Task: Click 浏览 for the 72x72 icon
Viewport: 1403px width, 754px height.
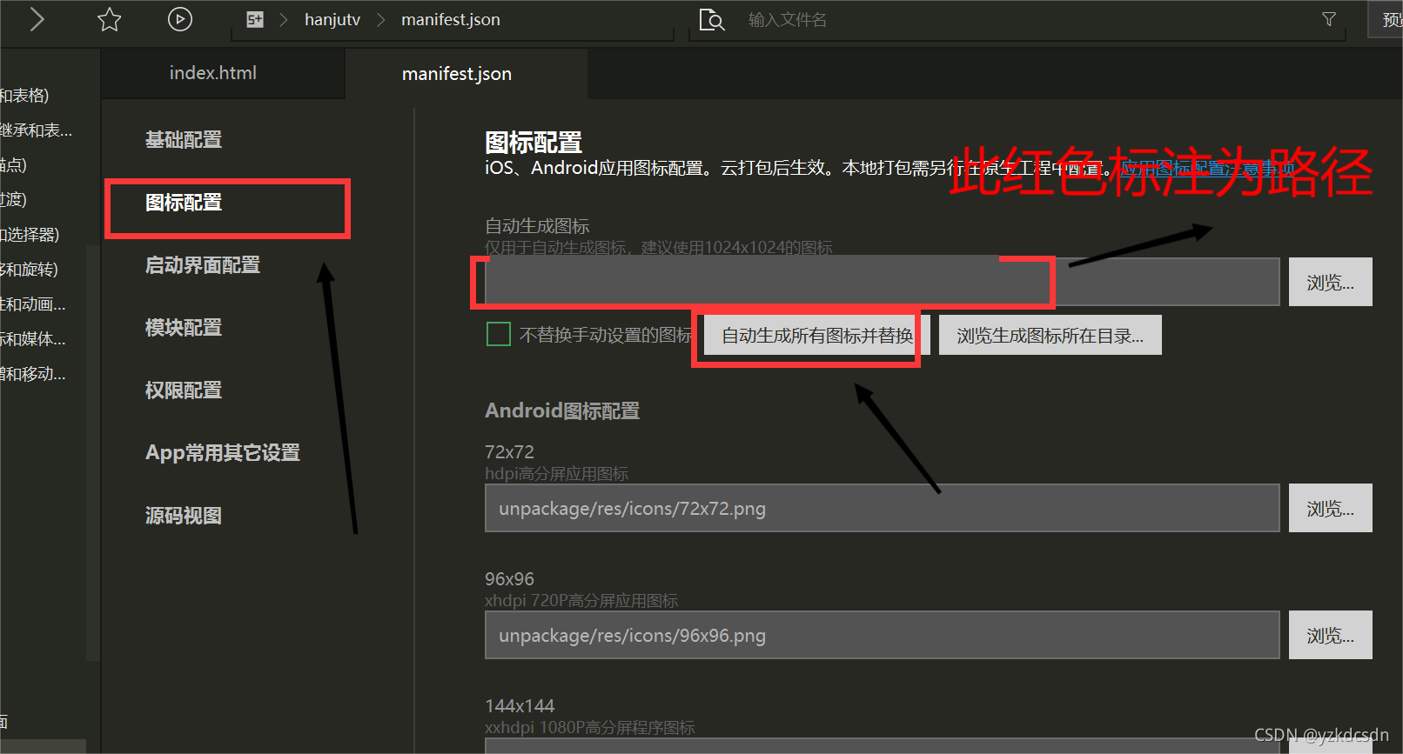Action: point(1330,508)
